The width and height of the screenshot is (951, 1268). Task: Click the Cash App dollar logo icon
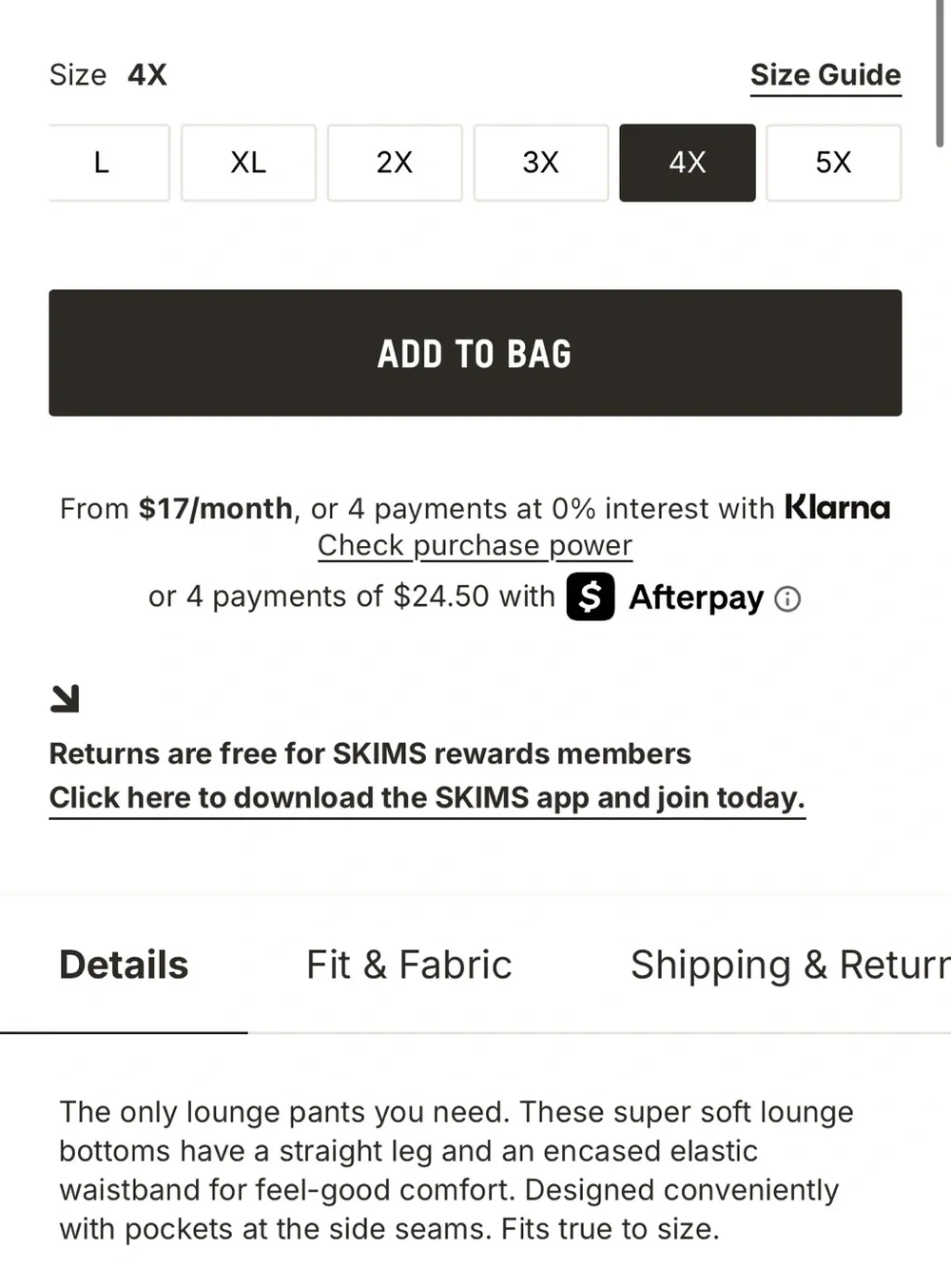[x=591, y=596]
